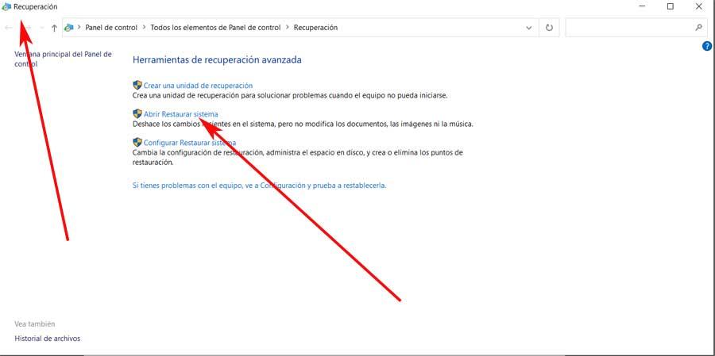This screenshot has height=356, width=715.
Task: Click the Recuperación title bar window icon
Action: click(x=7, y=6)
